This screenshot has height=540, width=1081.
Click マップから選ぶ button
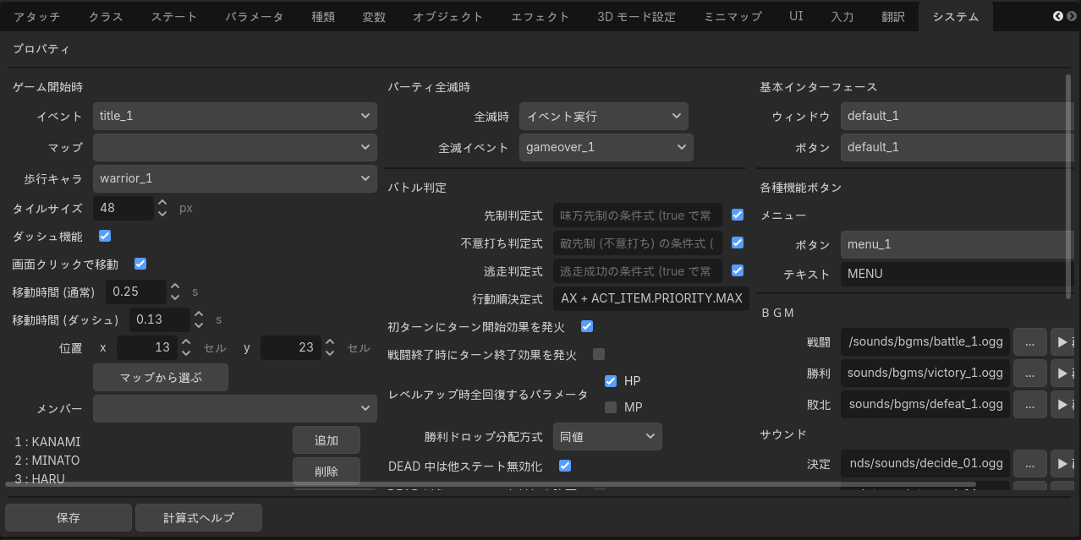pyautogui.click(x=161, y=377)
